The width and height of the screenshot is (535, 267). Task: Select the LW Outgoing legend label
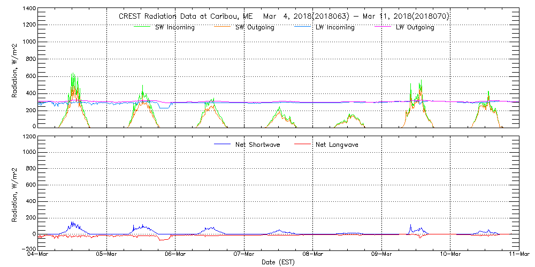pos(415,28)
